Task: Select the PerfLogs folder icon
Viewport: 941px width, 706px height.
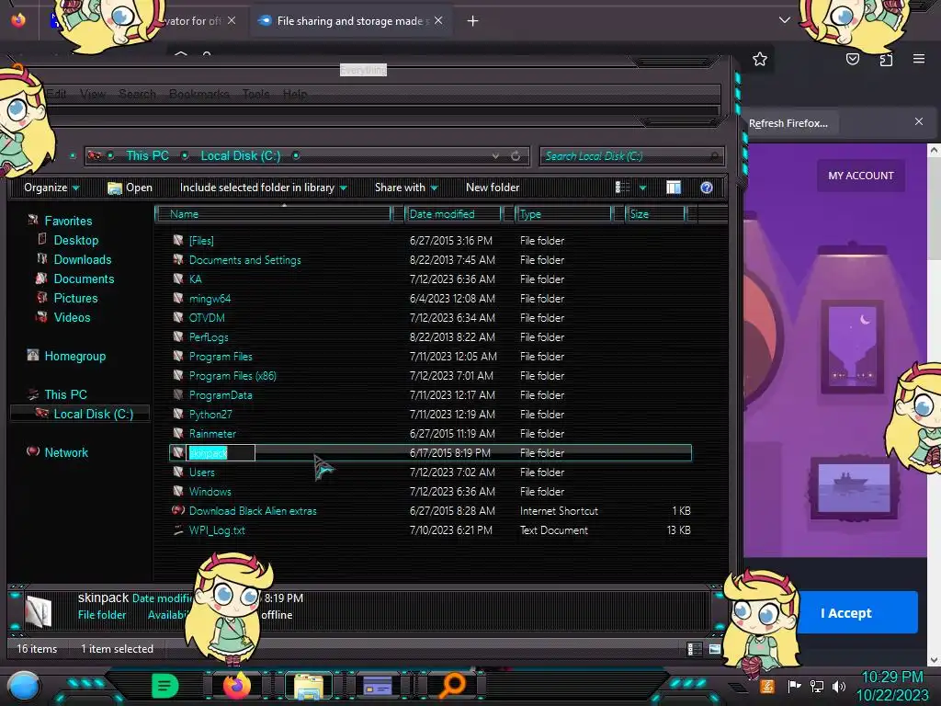Action: click(178, 336)
